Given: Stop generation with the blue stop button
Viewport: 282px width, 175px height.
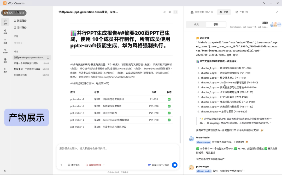Looking at the screenshot, I should [175, 165].
